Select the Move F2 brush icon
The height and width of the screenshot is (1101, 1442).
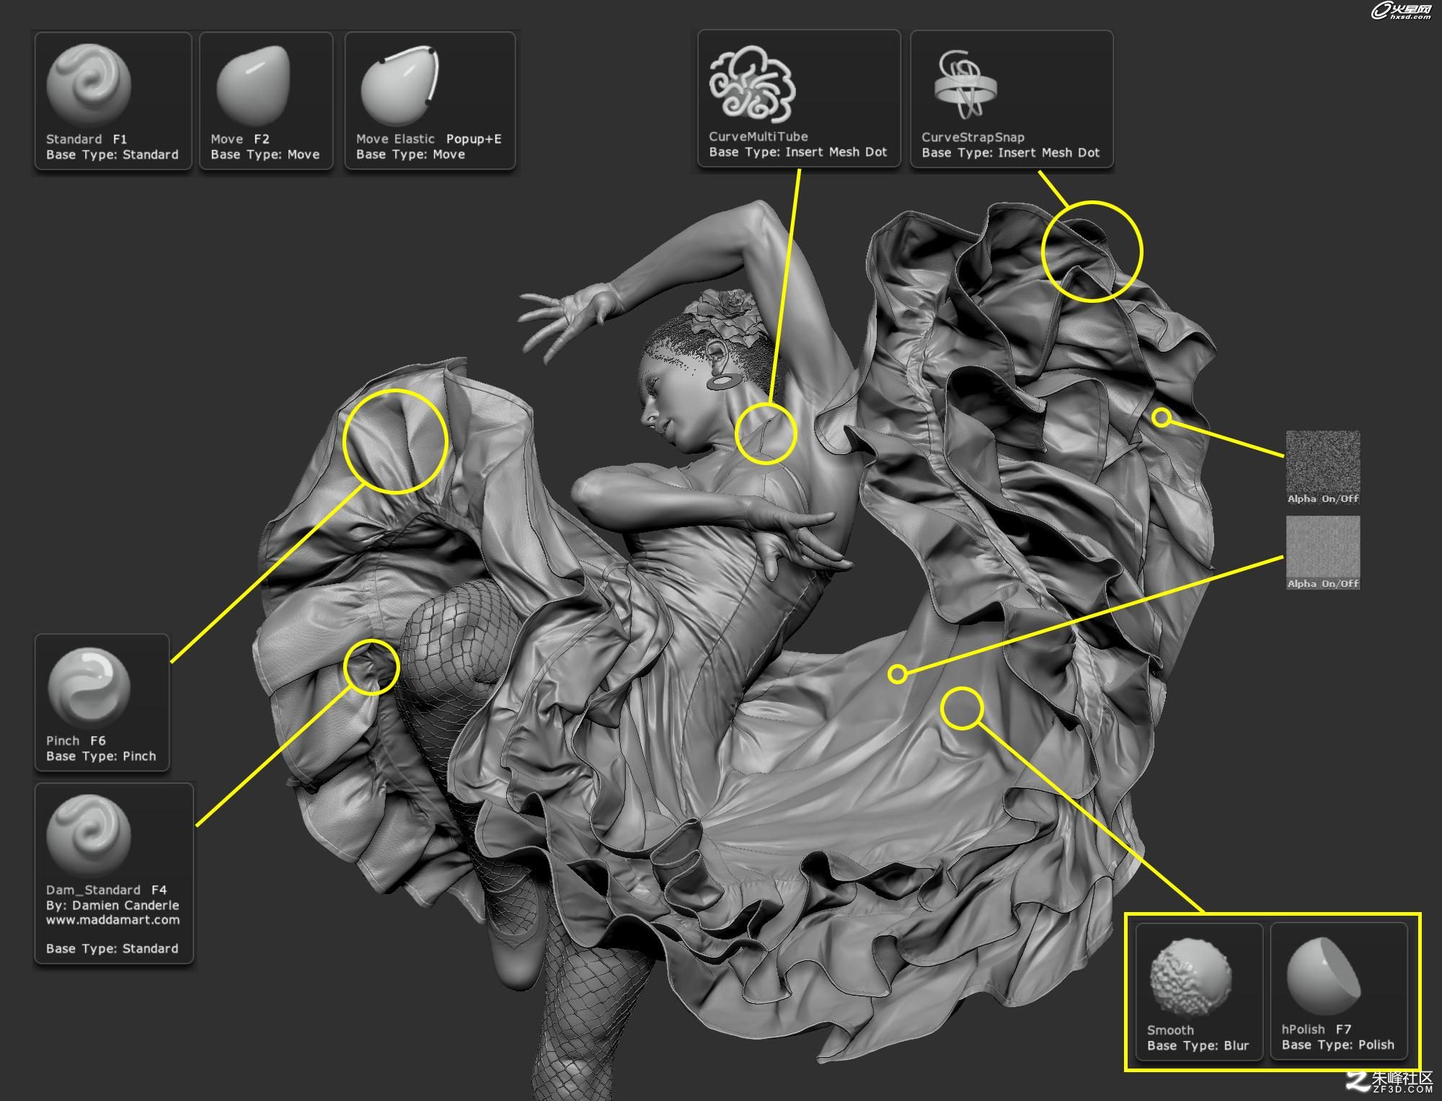pyautogui.click(x=253, y=85)
